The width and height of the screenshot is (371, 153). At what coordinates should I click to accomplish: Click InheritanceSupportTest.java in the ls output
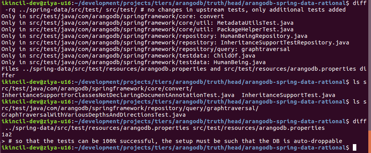(288, 95)
